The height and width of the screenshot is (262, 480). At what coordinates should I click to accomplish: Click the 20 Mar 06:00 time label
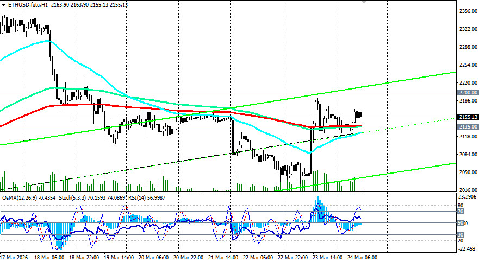pos(154,258)
